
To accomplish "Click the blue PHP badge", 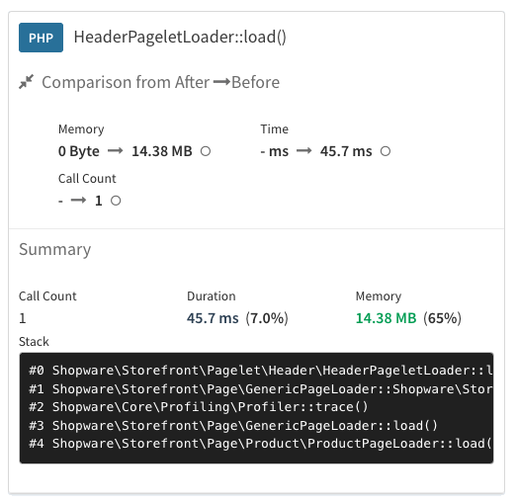I will pos(41,38).
